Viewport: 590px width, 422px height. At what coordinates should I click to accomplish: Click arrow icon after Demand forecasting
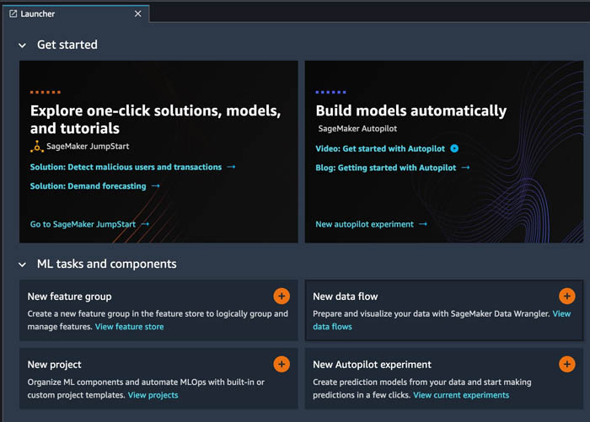[x=156, y=186]
